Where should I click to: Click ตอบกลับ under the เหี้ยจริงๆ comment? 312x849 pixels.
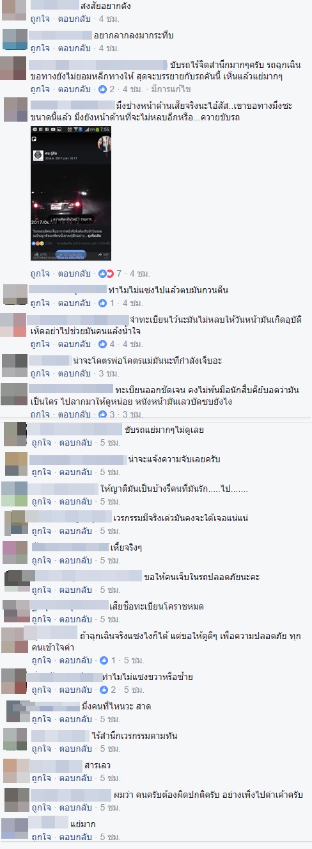(x=75, y=560)
